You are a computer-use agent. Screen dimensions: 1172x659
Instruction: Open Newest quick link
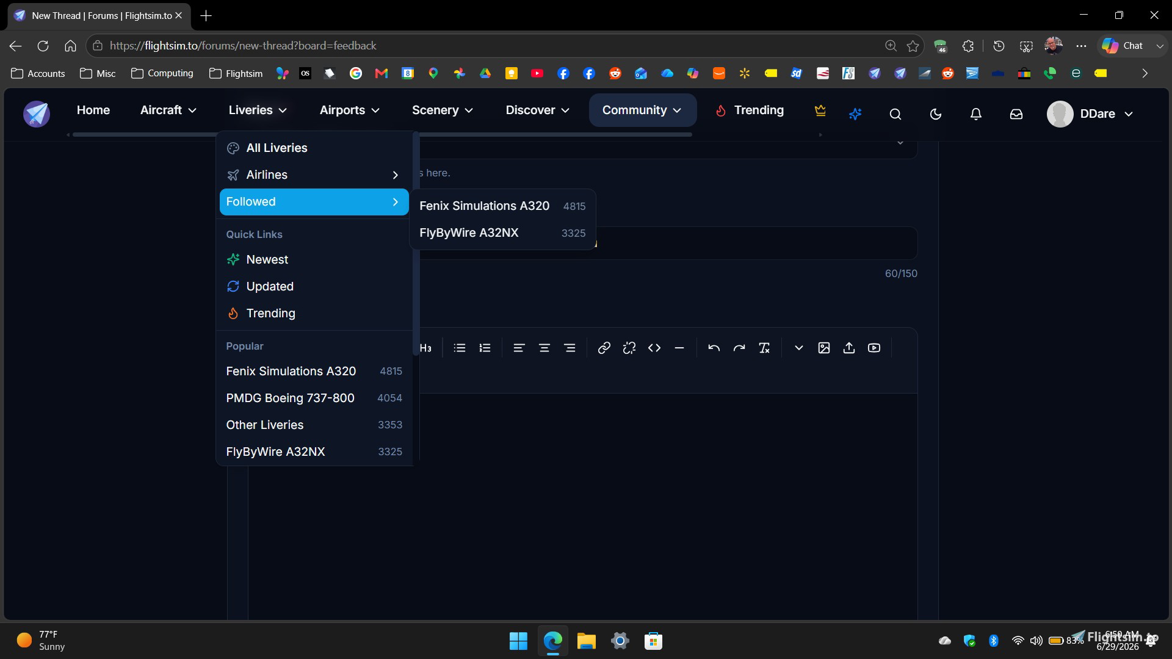(x=314, y=260)
